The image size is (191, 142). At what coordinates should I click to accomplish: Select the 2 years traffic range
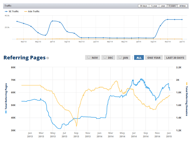coord(172,6)
